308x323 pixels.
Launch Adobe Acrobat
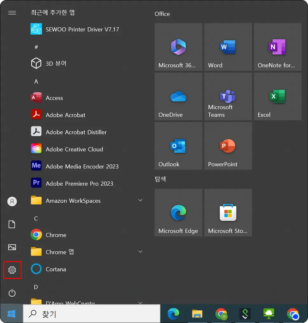pyautogui.click(x=87, y=115)
